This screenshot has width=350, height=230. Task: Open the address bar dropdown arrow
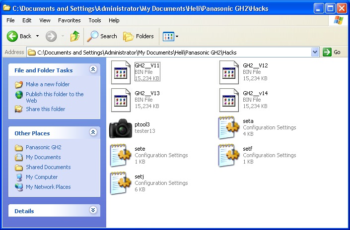[315, 52]
